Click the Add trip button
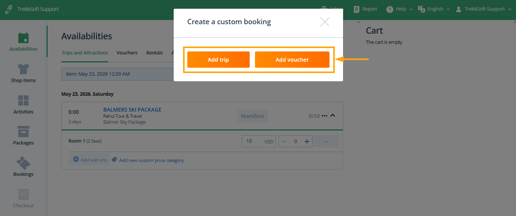The width and height of the screenshot is (516, 216). pyautogui.click(x=218, y=60)
